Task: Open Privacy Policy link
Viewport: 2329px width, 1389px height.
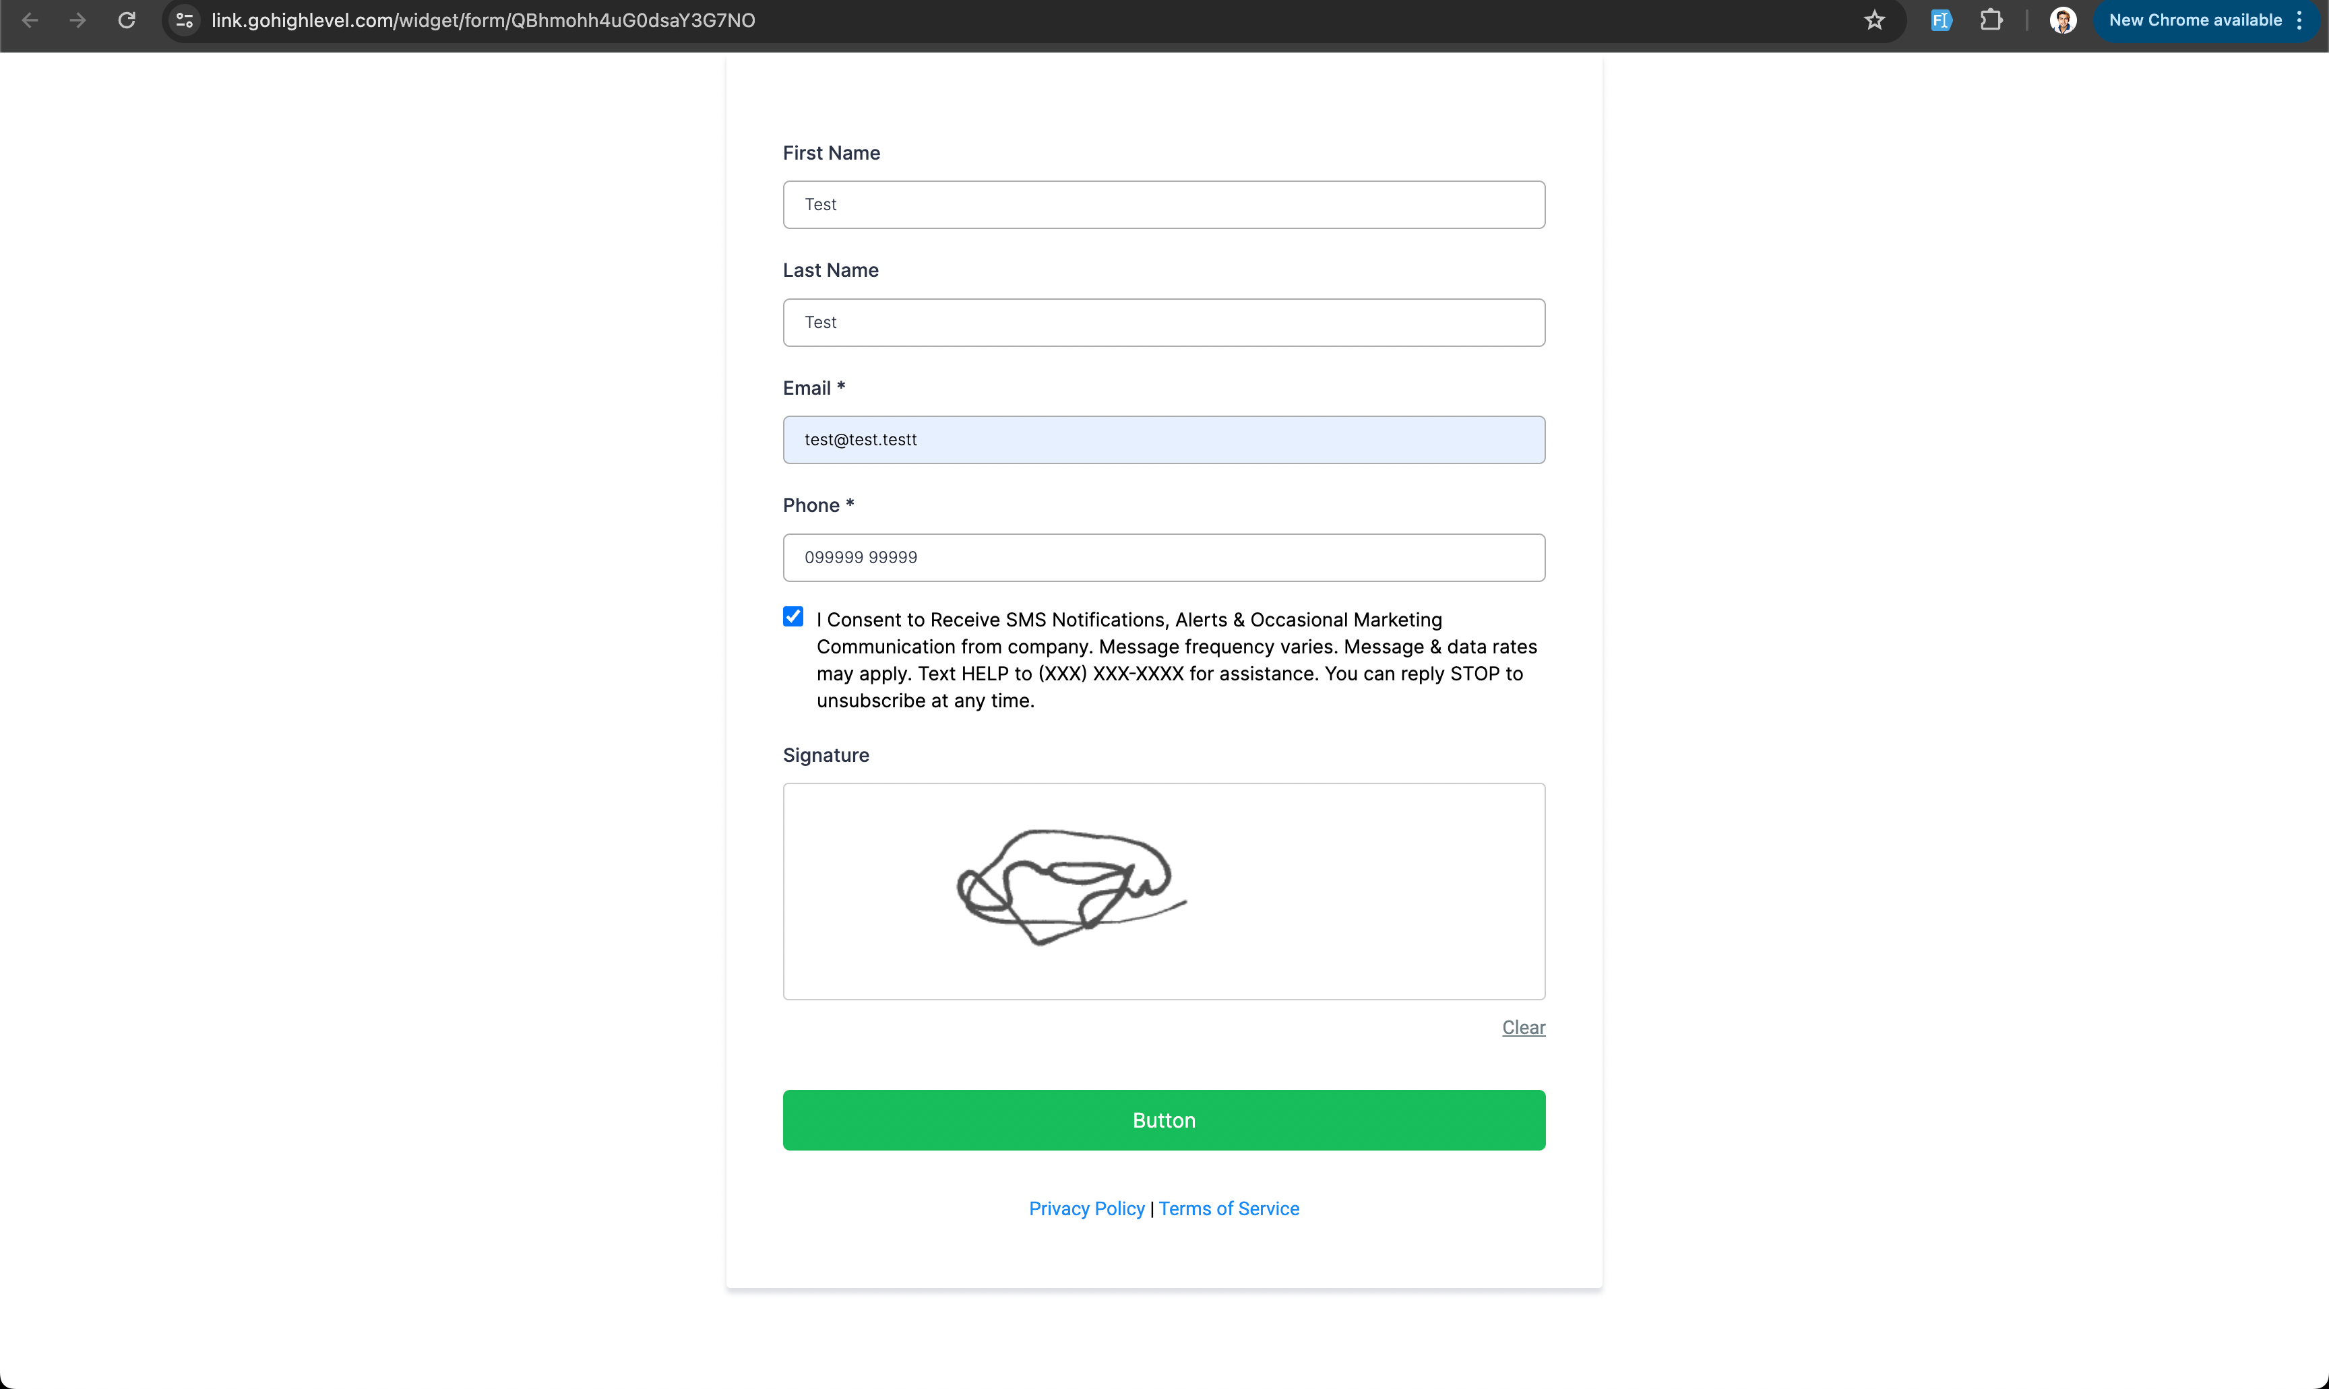Action: click(x=1087, y=1207)
